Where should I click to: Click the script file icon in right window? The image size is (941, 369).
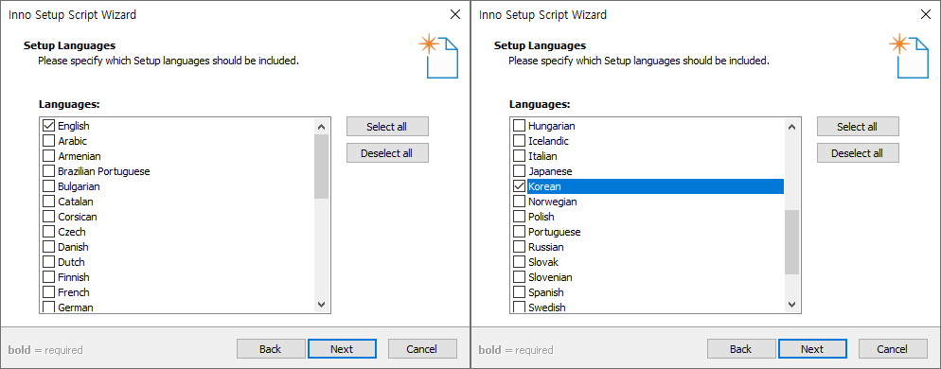tap(909, 57)
